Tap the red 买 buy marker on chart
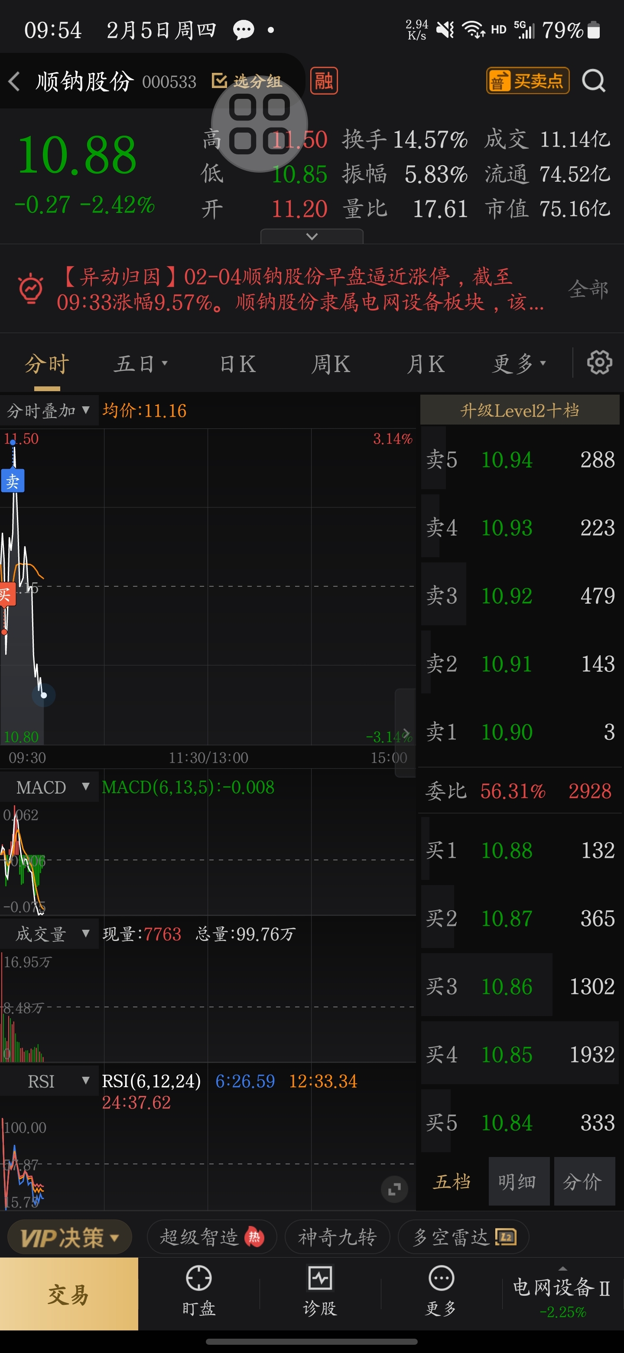Screen dimensions: 624x1353 click(6, 595)
